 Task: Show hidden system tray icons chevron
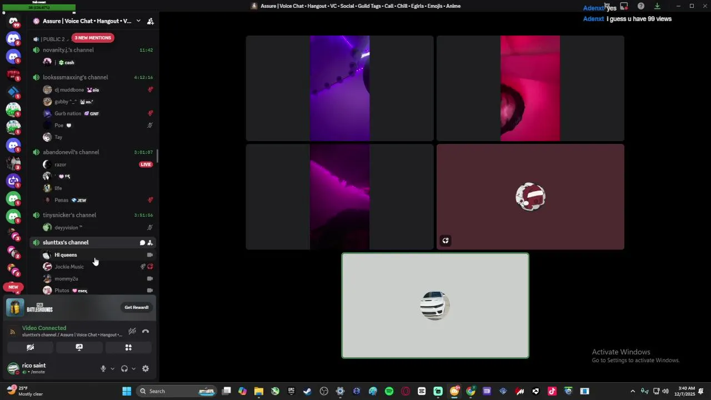point(633,391)
